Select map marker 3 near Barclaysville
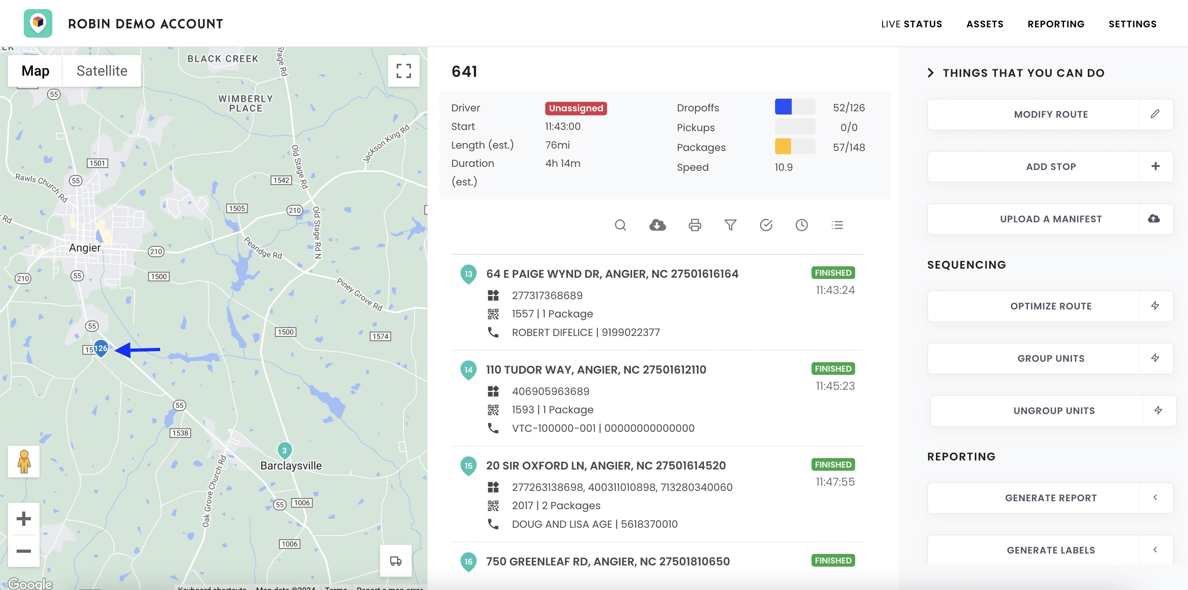Screen dimensions: 1188x590 [x=284, y=451]
